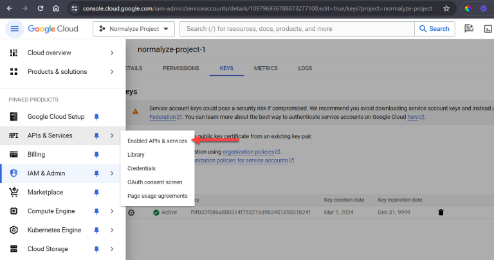The height and width of the screenshot is (260, 494).
Task: Click the resource search input field
Action: click(296, 29)
